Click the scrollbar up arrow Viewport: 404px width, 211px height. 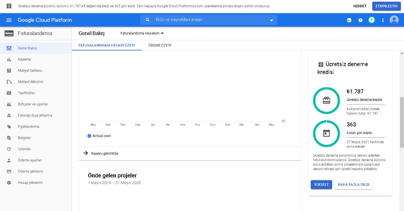coord(402,53)
